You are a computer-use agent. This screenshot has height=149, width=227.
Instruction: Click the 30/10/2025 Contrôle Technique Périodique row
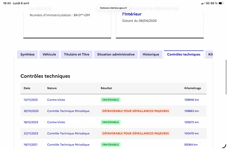(68, 111)
